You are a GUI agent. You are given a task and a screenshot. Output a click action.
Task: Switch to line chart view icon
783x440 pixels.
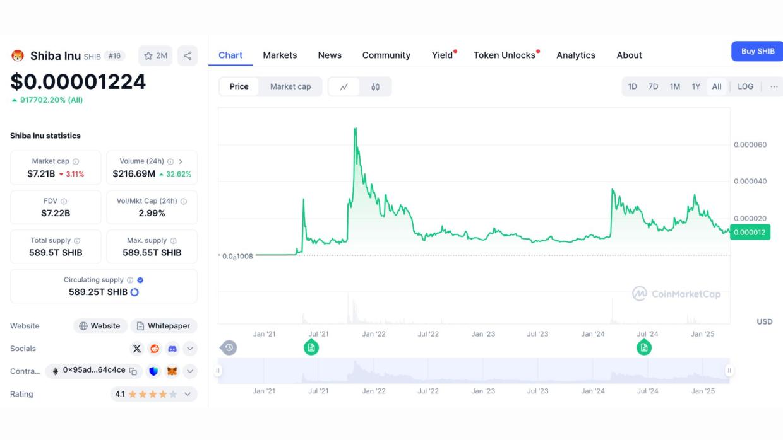344,87
